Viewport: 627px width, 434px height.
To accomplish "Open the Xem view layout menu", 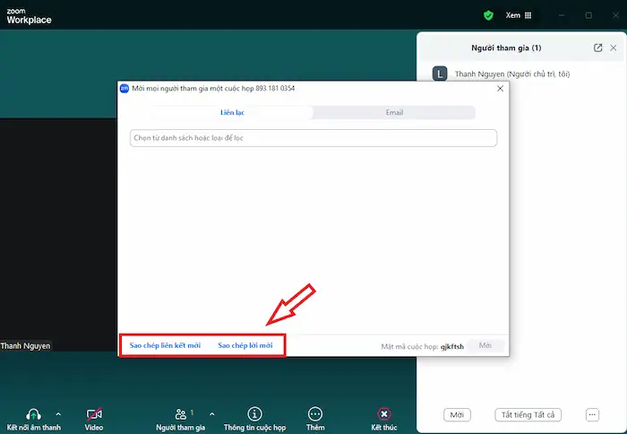I will (519, 15).
